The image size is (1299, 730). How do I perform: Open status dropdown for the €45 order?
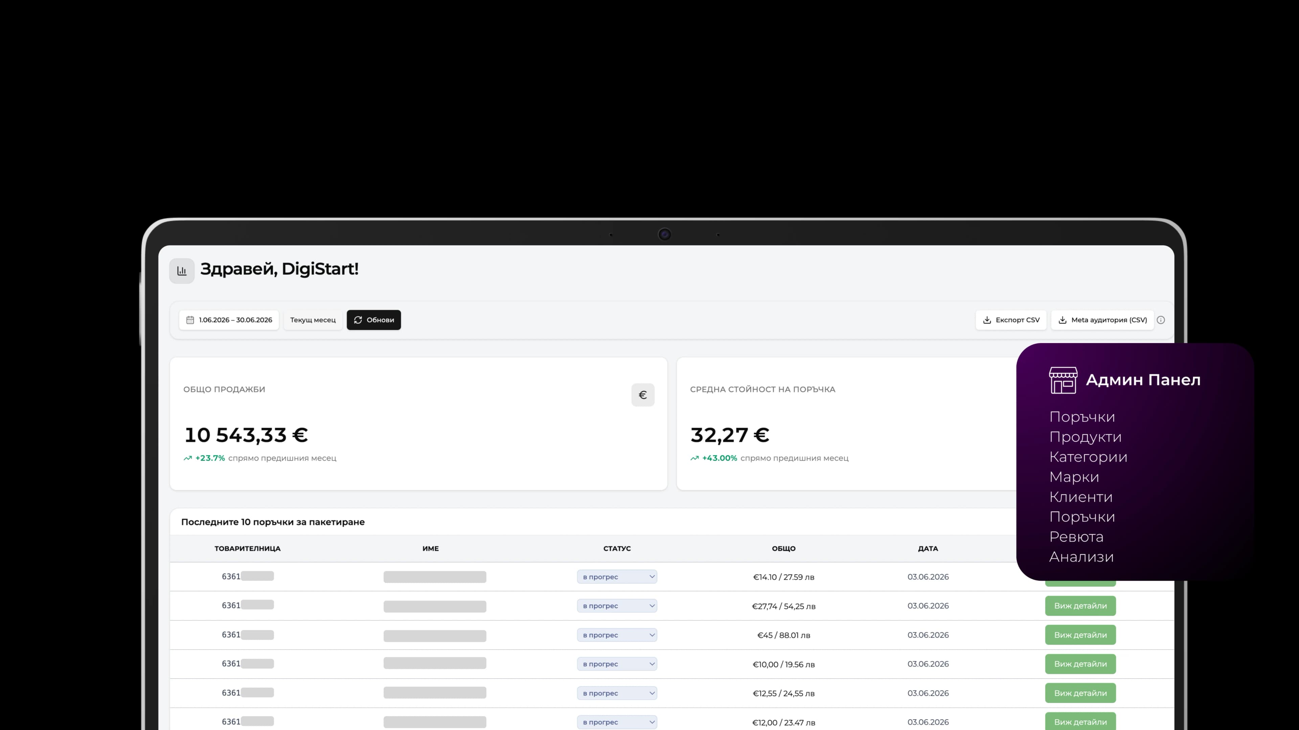[617, 635]
